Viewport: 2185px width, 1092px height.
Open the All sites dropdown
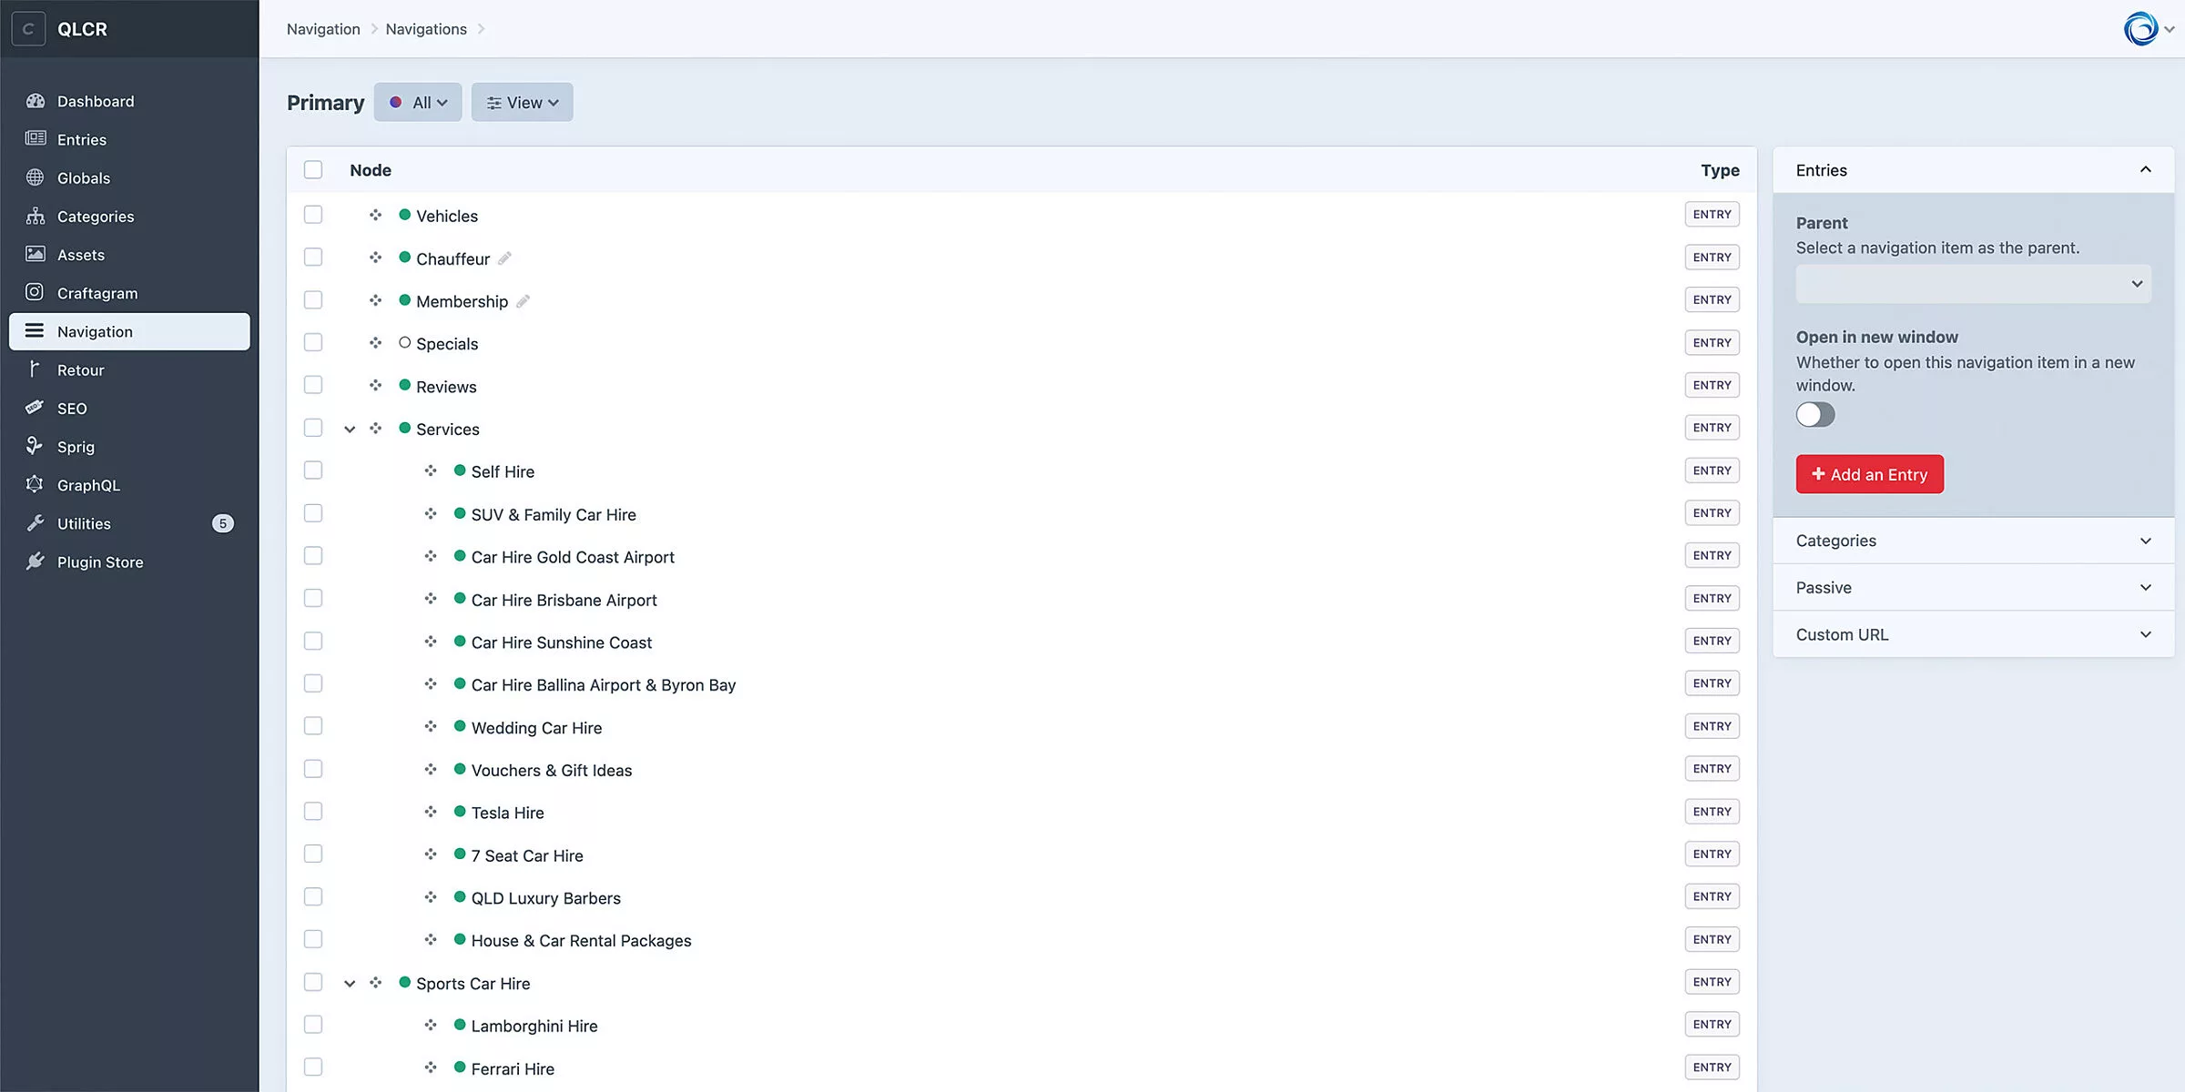click(x=418, y=102)
